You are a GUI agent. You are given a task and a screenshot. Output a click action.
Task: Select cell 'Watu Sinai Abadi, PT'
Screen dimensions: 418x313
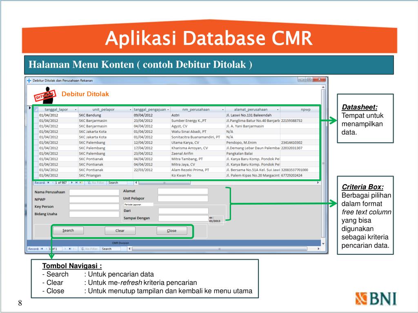click(198, 132)
